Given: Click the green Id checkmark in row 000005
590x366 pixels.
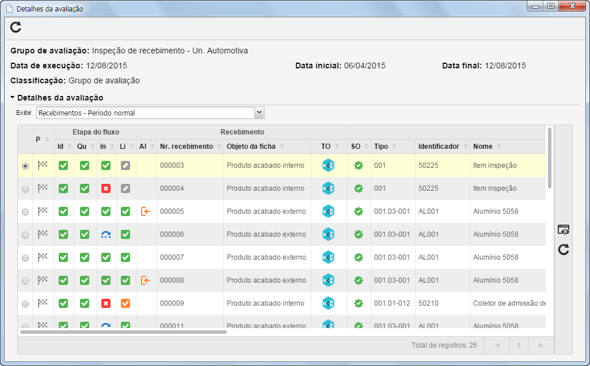Looking at the screenshot, I should tap(63, 211).
